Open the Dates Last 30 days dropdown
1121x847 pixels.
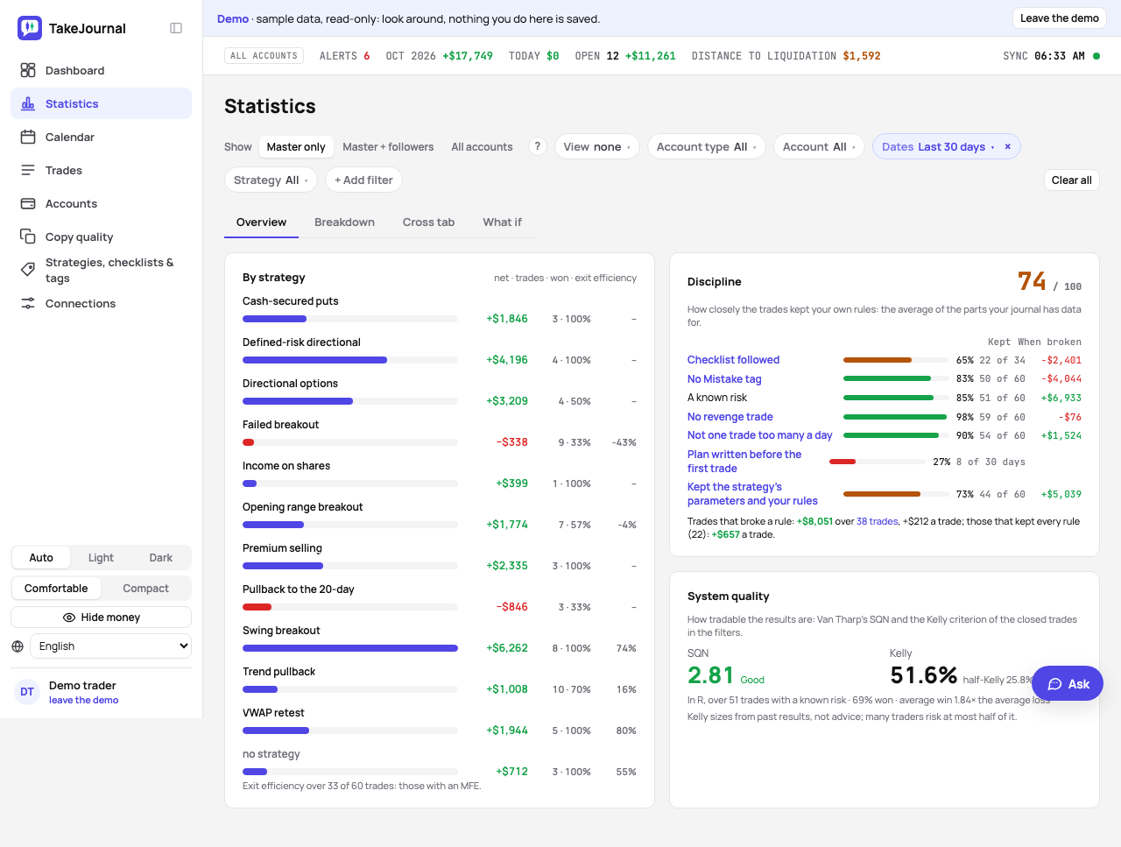937,146
